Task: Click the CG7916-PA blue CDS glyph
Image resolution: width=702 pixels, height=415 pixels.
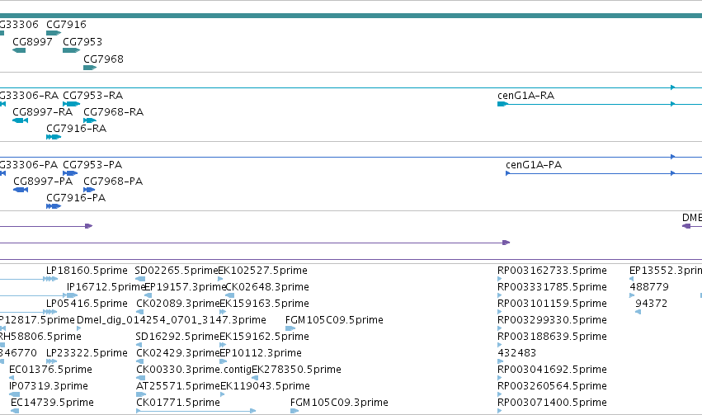Action: [54, 206]
